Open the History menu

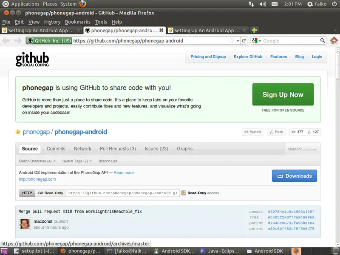point(52,22)
